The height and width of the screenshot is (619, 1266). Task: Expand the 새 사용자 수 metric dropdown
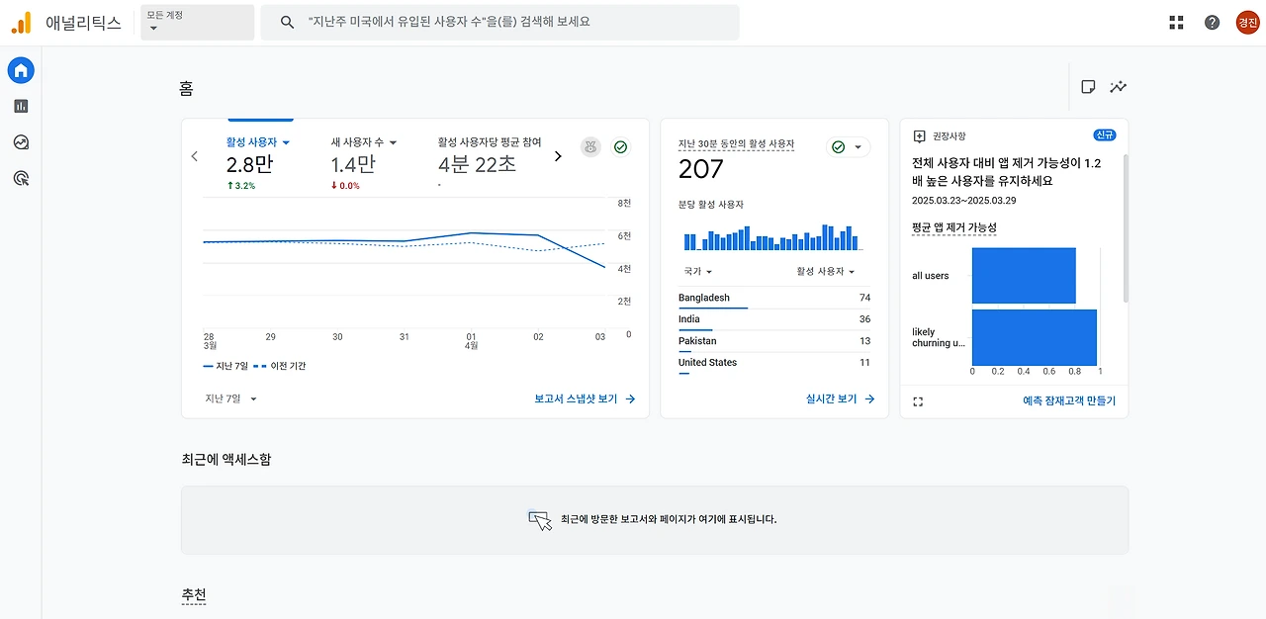click(364, 142)
